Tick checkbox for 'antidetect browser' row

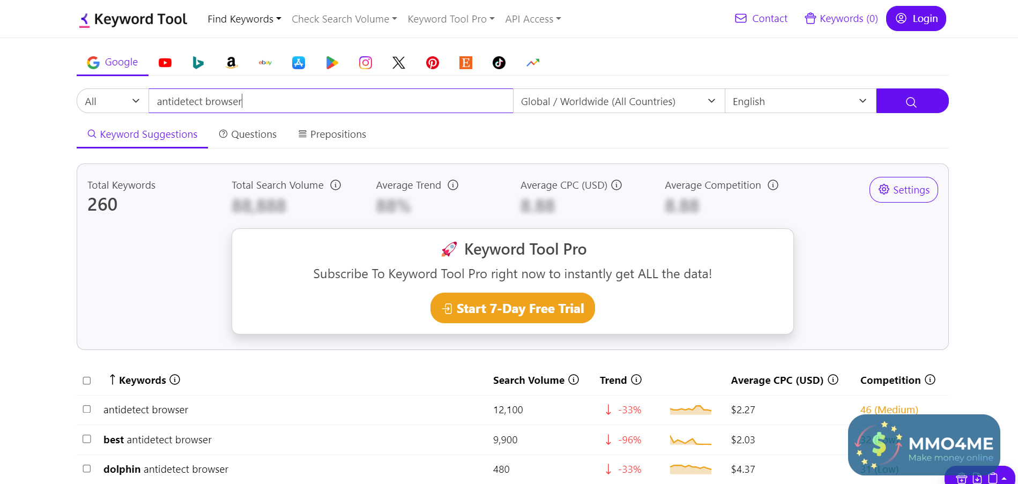click(x=87, y=409)
